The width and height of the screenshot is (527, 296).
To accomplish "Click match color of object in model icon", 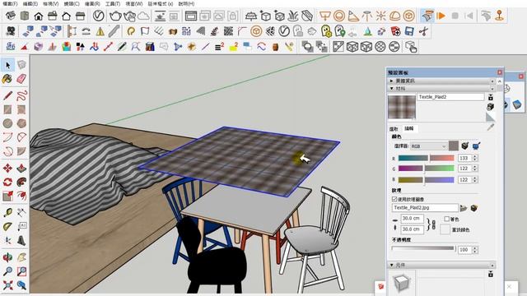I will click(x=464, y=146).
